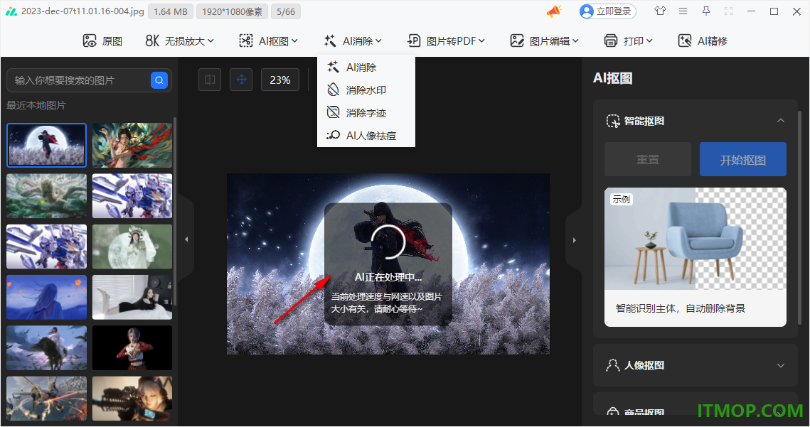Select 消除水印 menu entry
Image resolution: width=810 pixels, height=427 pixels.
[366, 90]
